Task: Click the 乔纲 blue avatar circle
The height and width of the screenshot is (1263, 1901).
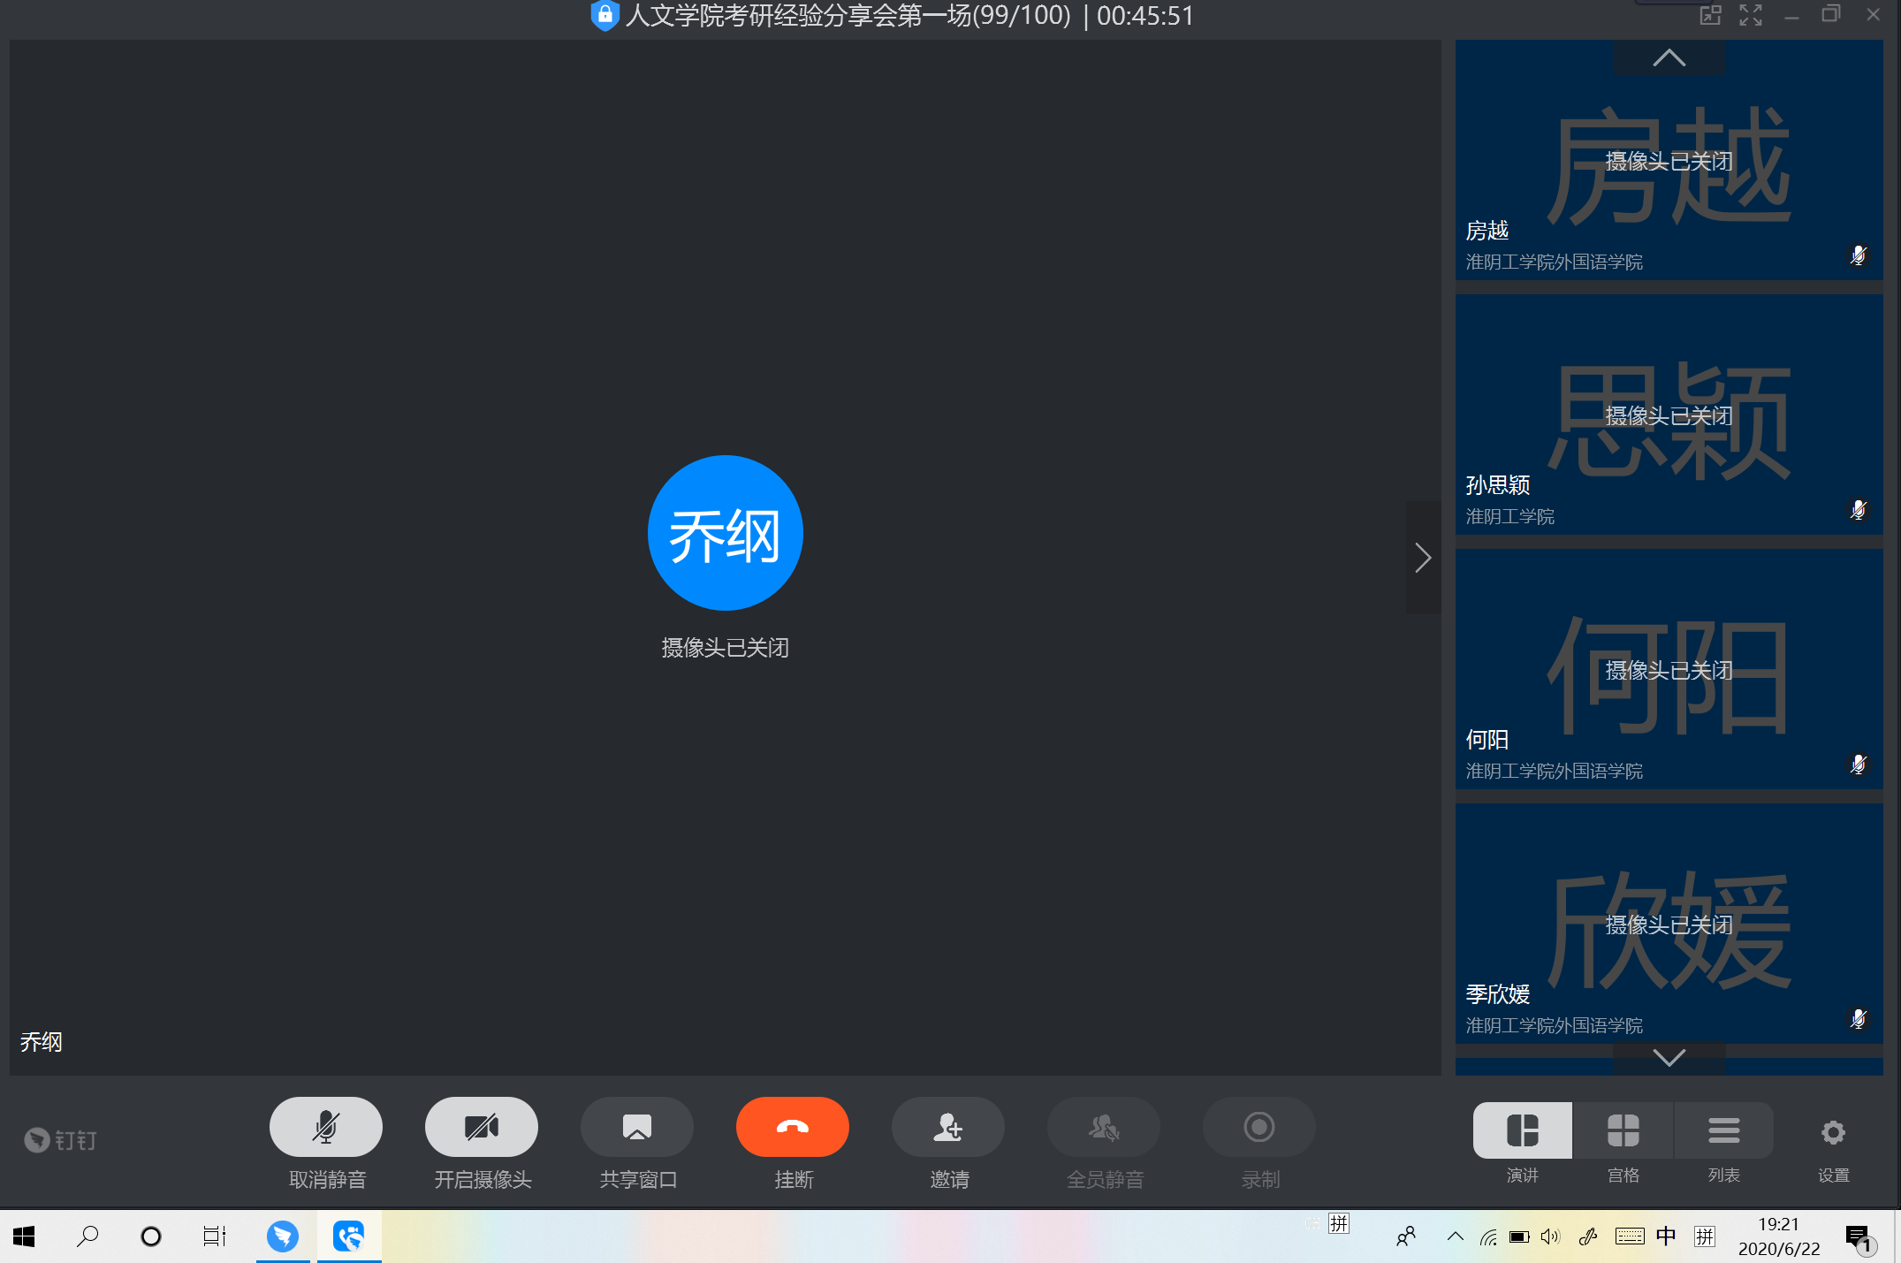Action: tap(725, 533)
